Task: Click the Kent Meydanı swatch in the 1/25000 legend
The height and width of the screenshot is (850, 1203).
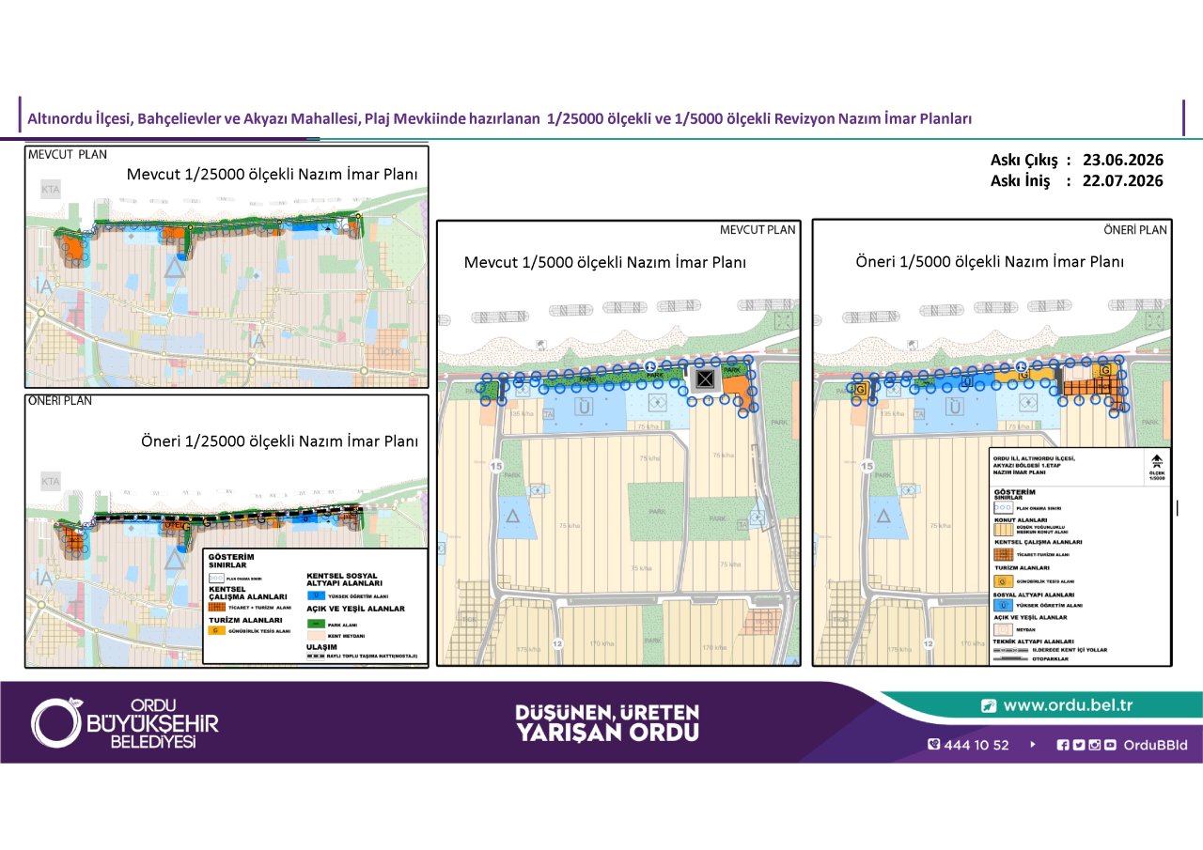Action: 316,635
